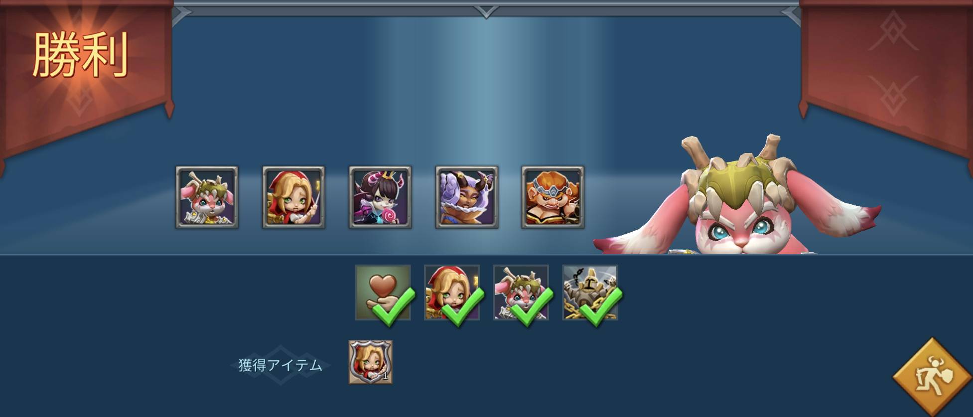Tap the golden exit running-man button
The height and width of the screenshot is (417, 973).
933,377
